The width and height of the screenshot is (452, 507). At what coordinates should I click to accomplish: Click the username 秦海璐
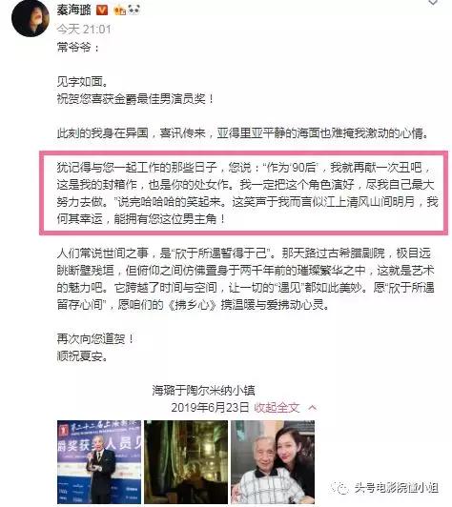pyautogui.click(x=74, y=10)
